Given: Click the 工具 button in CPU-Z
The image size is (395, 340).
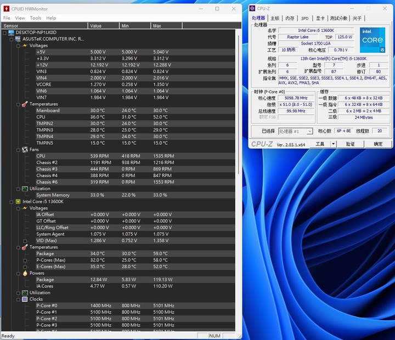Looking at the screenshot, I should [320, 144].
